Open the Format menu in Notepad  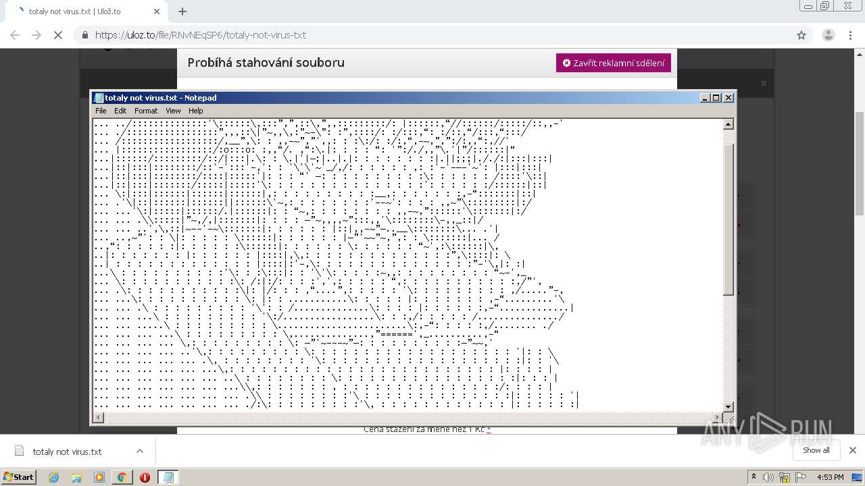pos(146,111)
